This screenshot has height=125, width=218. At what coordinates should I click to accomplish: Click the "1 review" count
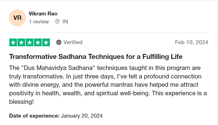(x=39, y=22)
